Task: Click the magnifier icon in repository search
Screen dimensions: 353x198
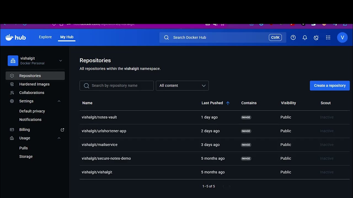Action: coord(86,86)
